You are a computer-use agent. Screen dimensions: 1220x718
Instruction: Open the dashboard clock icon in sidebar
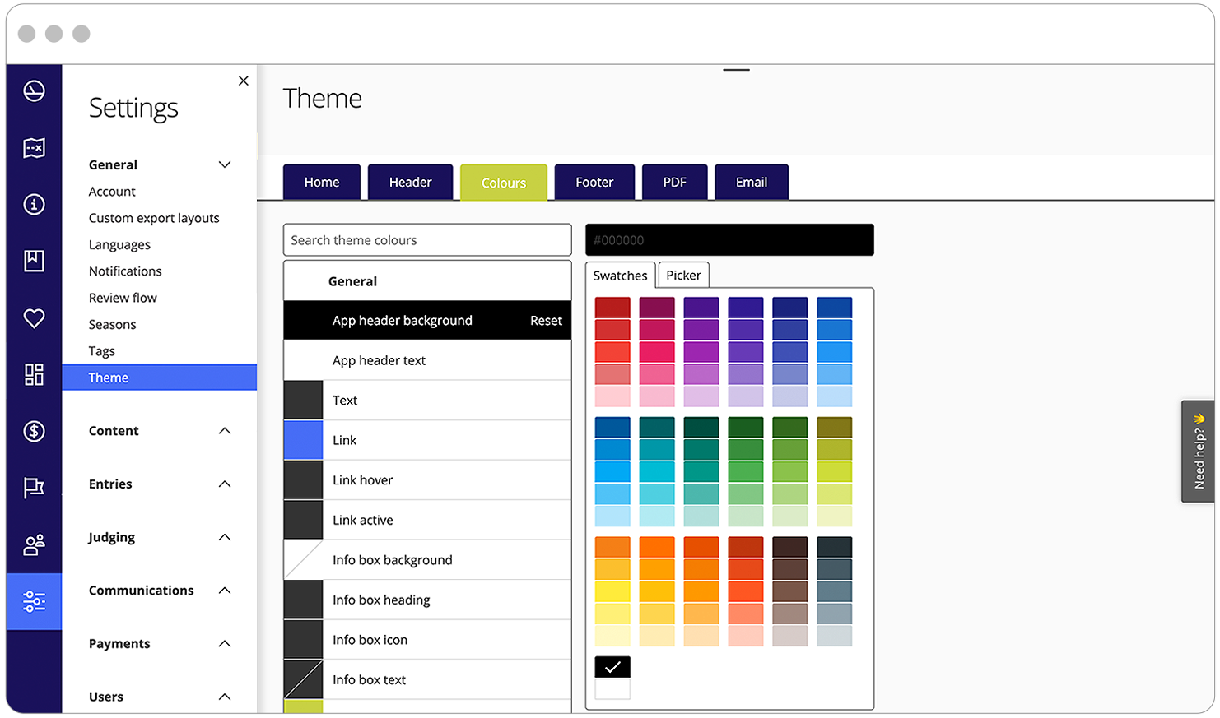point(33,90)
